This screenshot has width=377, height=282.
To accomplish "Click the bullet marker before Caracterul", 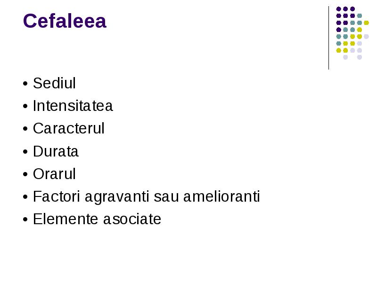I will [25, 129].
